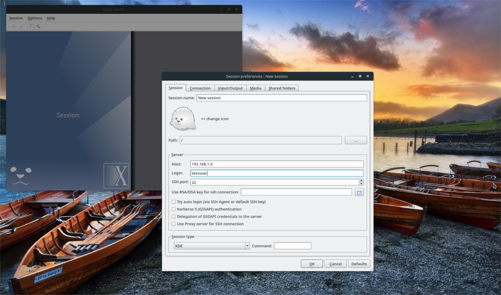The width and height of the screenshot is (501, 295).
Task: Decrease the SSH port with the down arrow
Action: (361, 184)
